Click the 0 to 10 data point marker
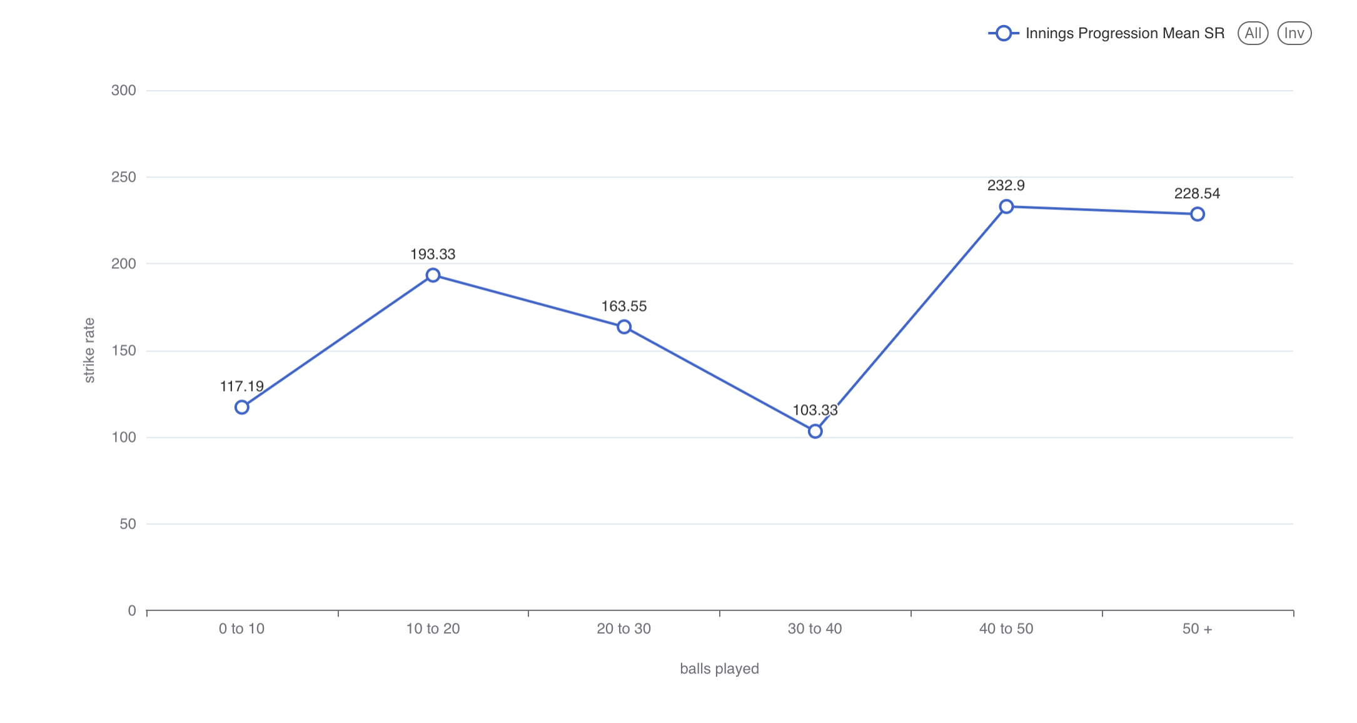Image resolution: width=1357 pixels, height=723 pixels. coord(242,407)
